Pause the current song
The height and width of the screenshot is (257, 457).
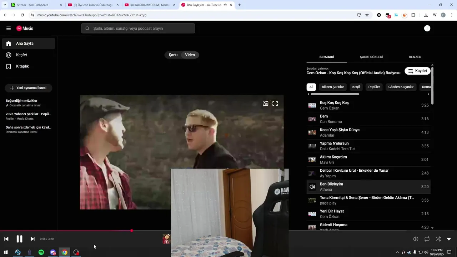[19, 239]
